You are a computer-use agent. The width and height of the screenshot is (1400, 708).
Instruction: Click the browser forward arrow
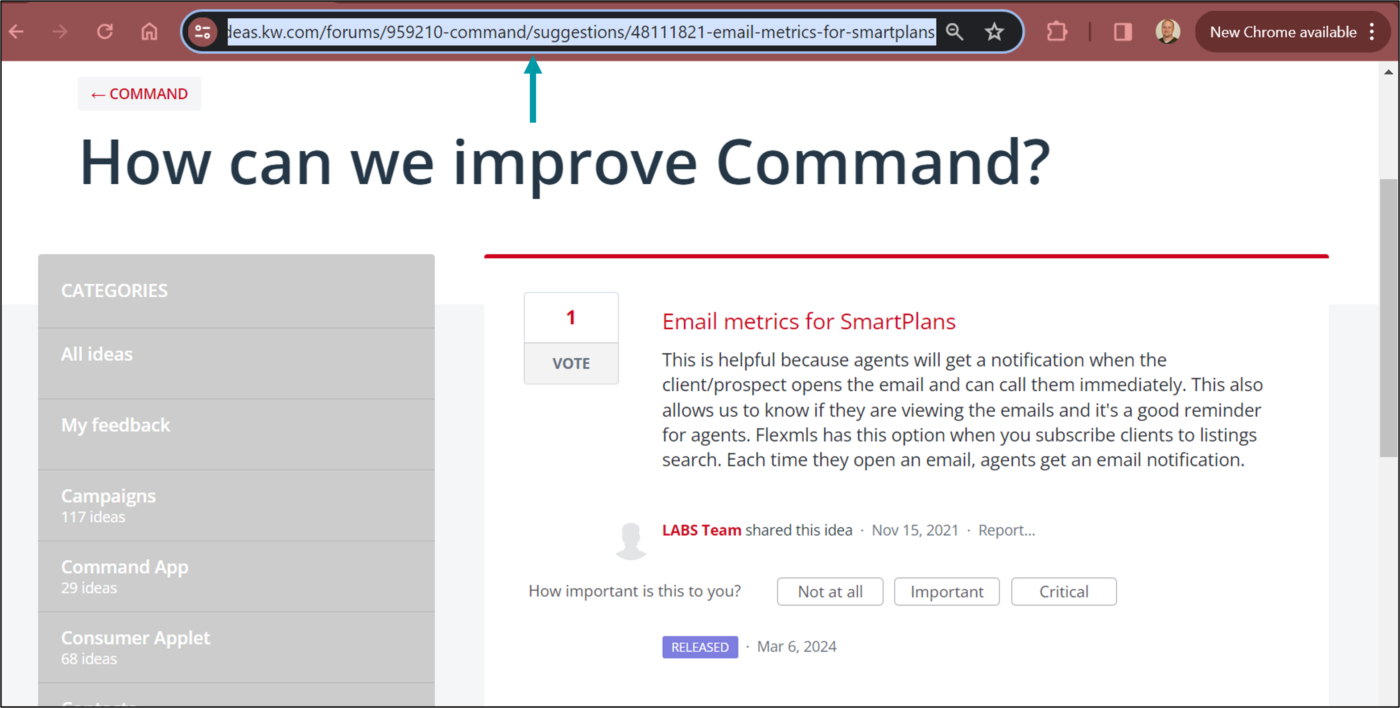click(60, 32)
